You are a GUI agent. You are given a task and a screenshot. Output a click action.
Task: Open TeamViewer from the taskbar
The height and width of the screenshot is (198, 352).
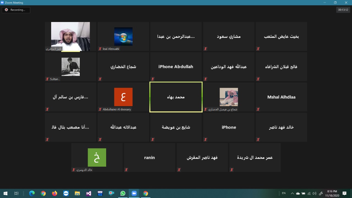tap(66, 193)
